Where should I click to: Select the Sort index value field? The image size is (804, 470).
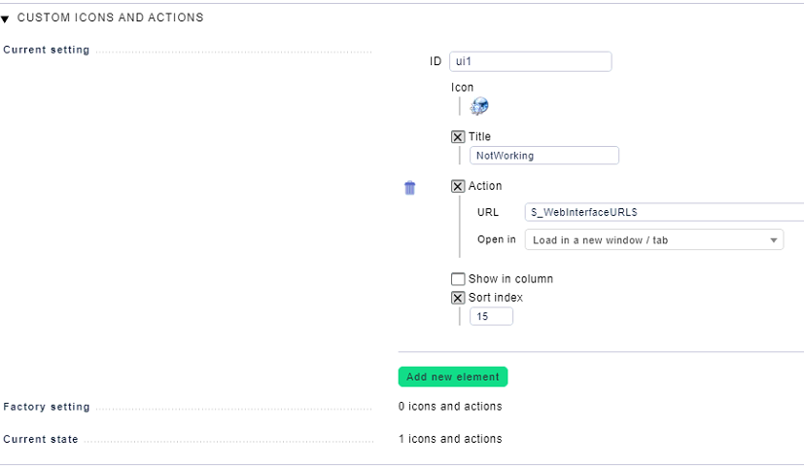point(491,317)
